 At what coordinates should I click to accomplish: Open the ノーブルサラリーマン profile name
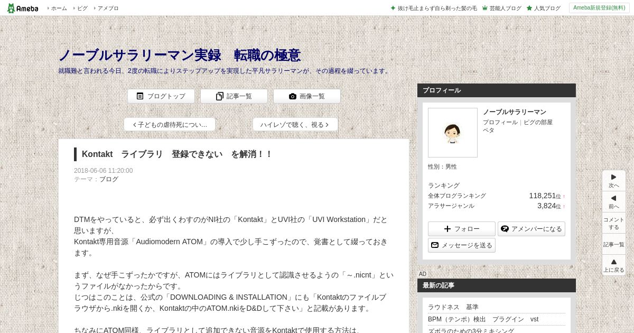coord(515,112)
